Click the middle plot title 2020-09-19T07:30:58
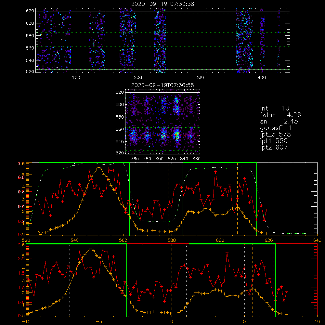This screenshot has height=325, width=325. 163,85
